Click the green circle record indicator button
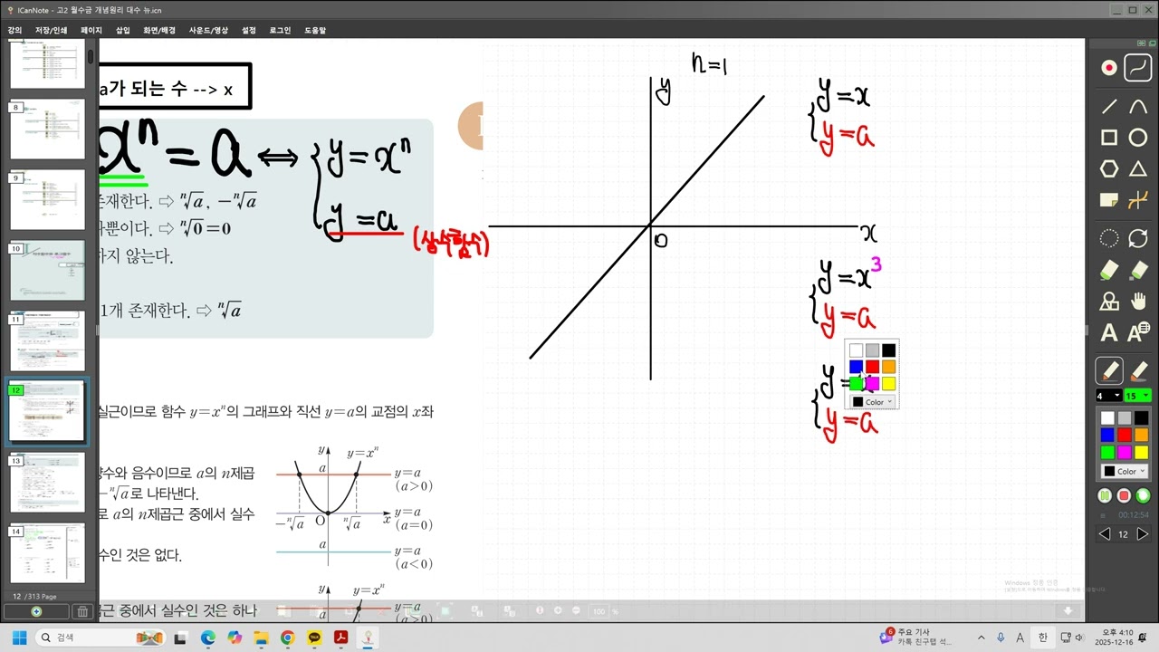 pos(1143,495)
